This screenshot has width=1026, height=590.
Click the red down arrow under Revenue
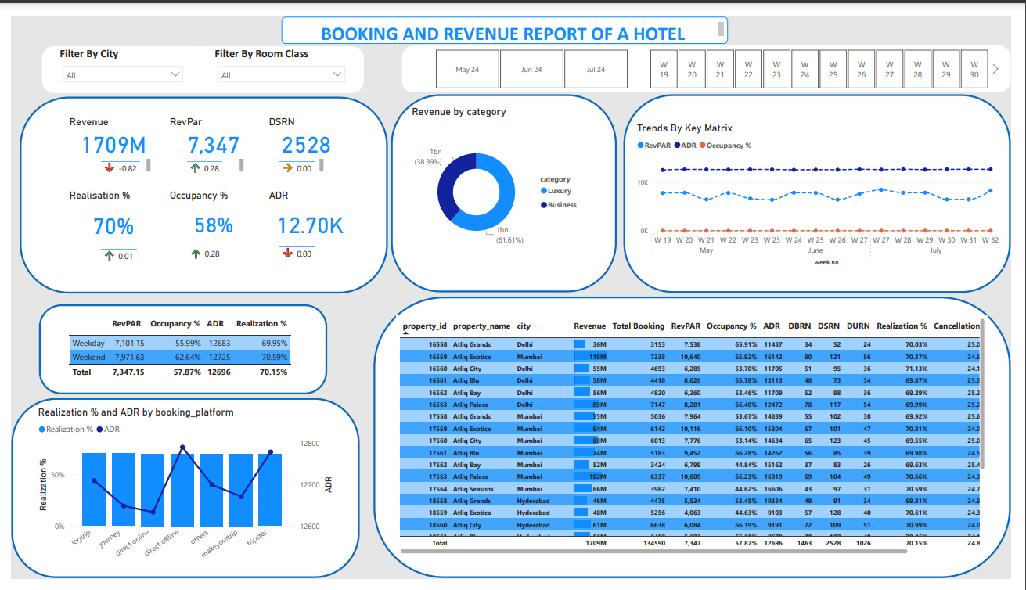[x=109, y=167]
